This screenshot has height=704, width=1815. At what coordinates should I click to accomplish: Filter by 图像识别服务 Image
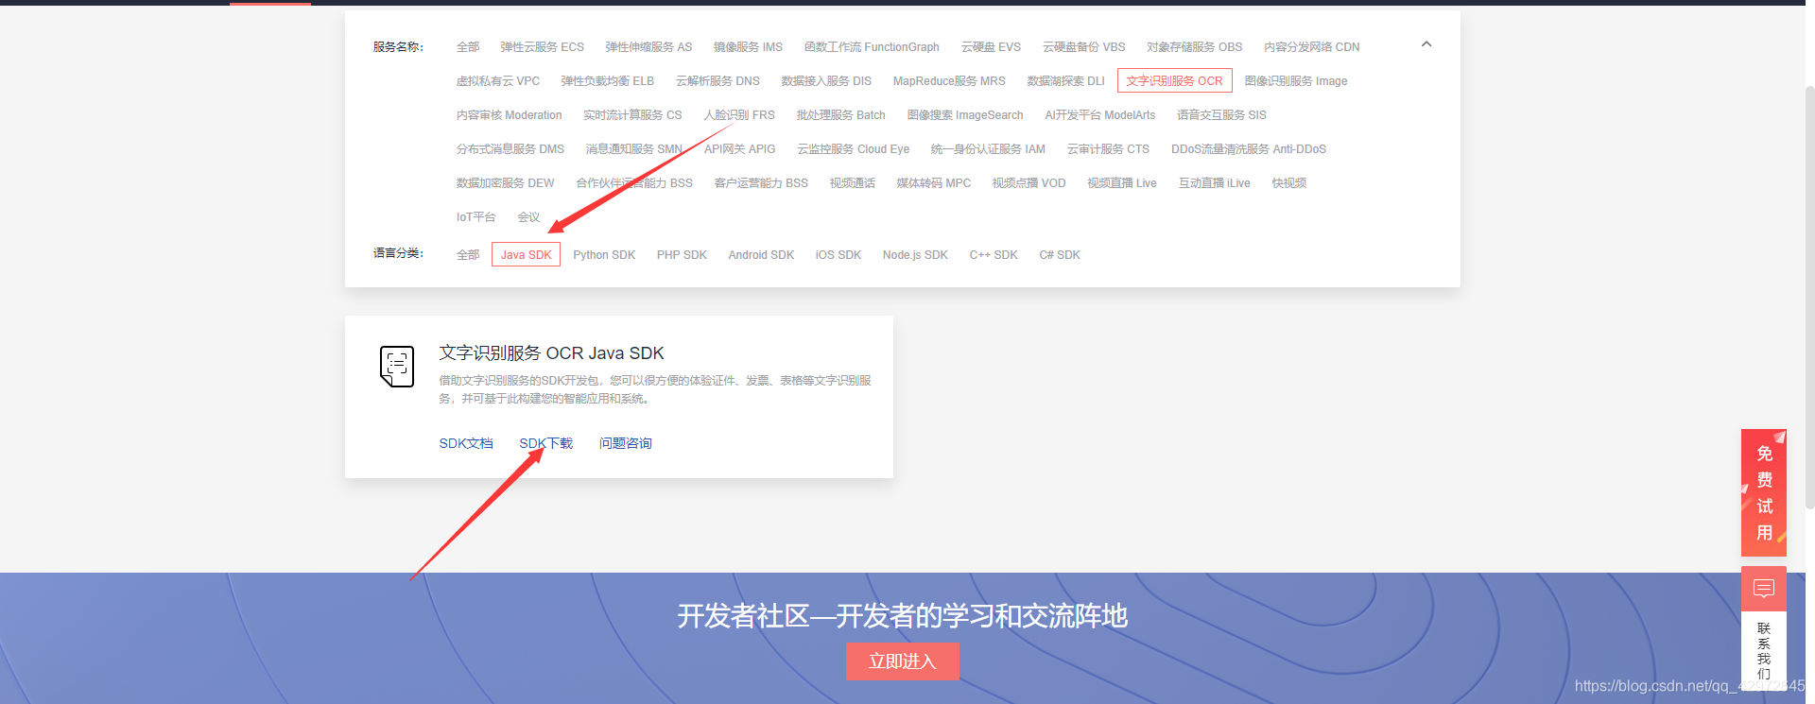tap(1296, 81)
